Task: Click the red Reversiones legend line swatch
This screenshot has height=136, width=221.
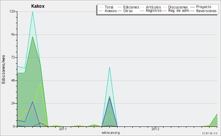Action: 192,11
